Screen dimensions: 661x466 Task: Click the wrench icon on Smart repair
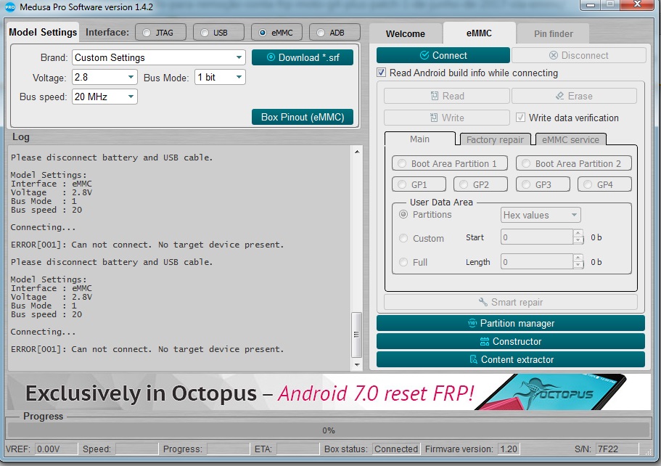[483, 302]
